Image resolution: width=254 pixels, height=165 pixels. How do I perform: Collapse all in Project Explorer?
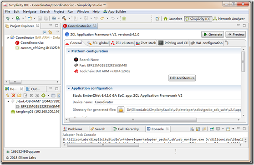click(x=45, y=32)
